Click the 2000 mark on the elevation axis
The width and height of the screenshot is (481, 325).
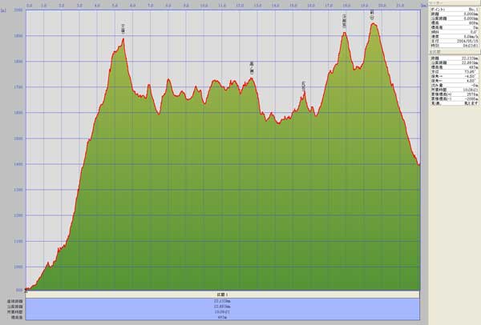click(x=18, y=11)
